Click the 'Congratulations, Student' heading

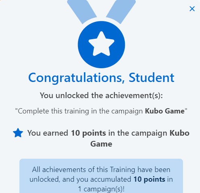(101, 78)
